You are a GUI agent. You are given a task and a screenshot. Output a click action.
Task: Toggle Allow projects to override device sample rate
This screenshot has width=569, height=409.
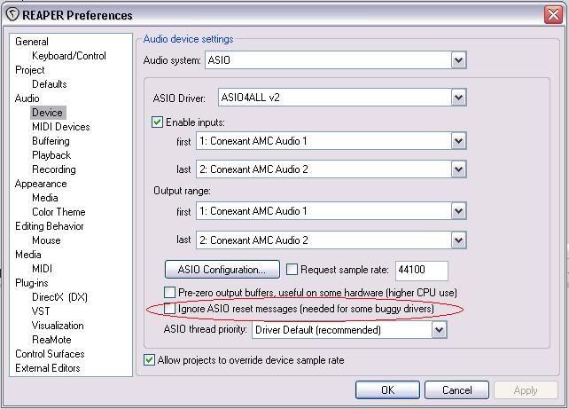[x=149, y=360]
